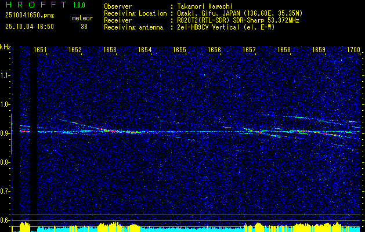Viewport: 365px width, 232px height.
Task: Click the timestamp 25.10.04 16:50
Action: pyautogui.click(x=30, y=27)
